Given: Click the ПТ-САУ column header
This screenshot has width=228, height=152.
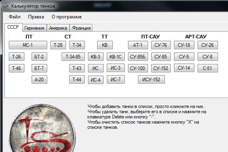Looking at the screenshot, I should pos(150,37).
